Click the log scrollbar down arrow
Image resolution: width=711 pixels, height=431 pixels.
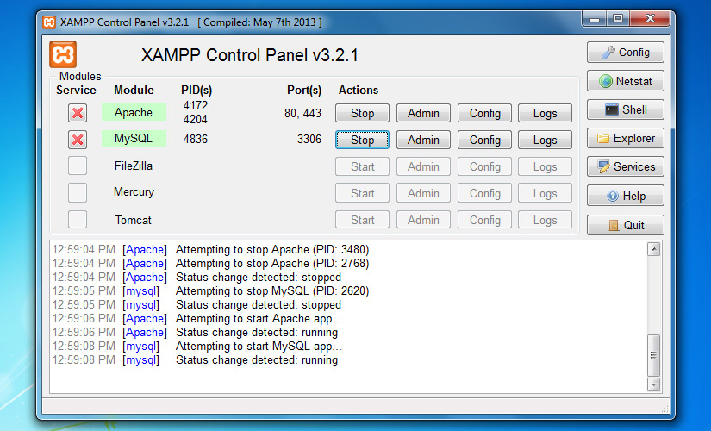coord(653,384)
